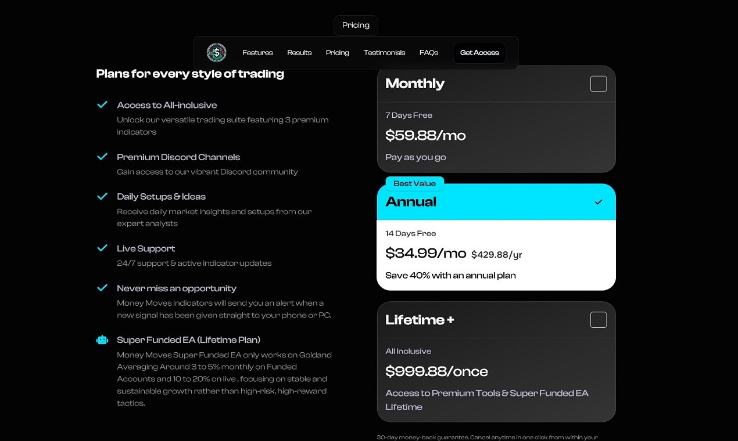This screenshot has height=441, width=738.
Task: Click the Never miss an opportunity heading
Action: tap(177, 288)
